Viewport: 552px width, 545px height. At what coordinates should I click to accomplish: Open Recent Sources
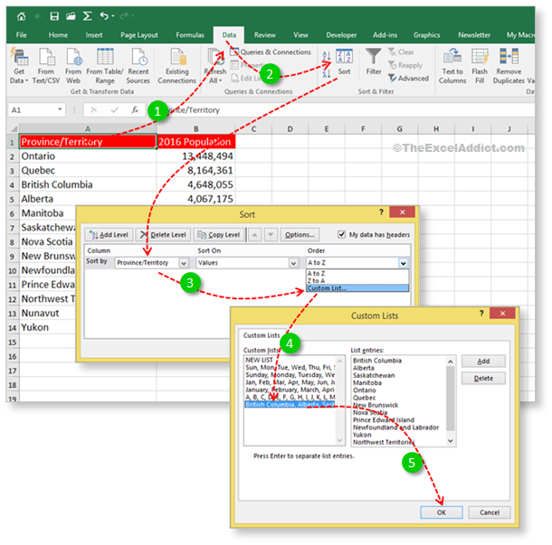click(x=138, y=67)
